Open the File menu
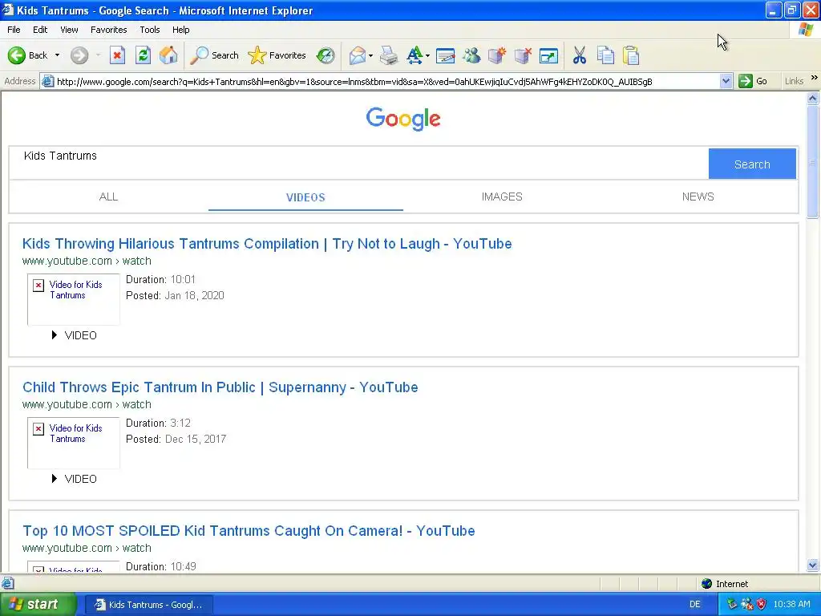This screenshot has height=616, width=821. point(14,30)
